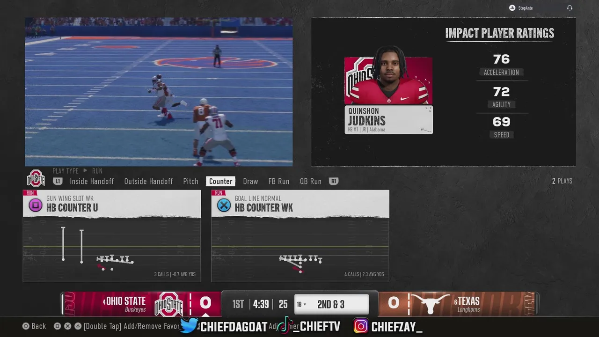Choose the QB Run tab
This screenshot has width=599, height=337.
310,181
